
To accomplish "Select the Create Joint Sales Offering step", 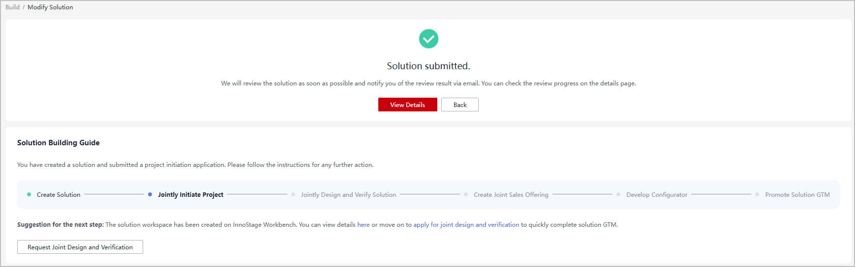I will 511,195.
